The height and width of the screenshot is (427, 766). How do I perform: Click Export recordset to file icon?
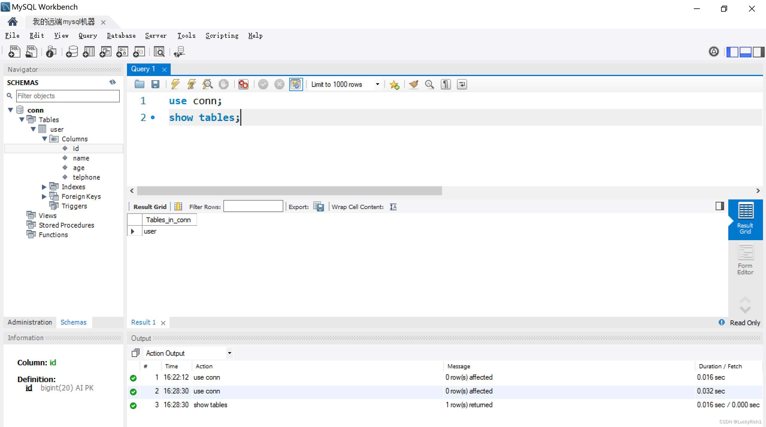(319, 207)
